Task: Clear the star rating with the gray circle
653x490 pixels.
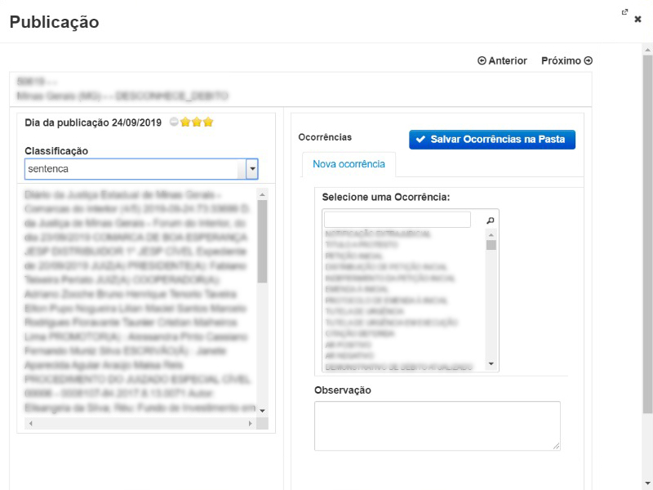Action: [174, 122]
